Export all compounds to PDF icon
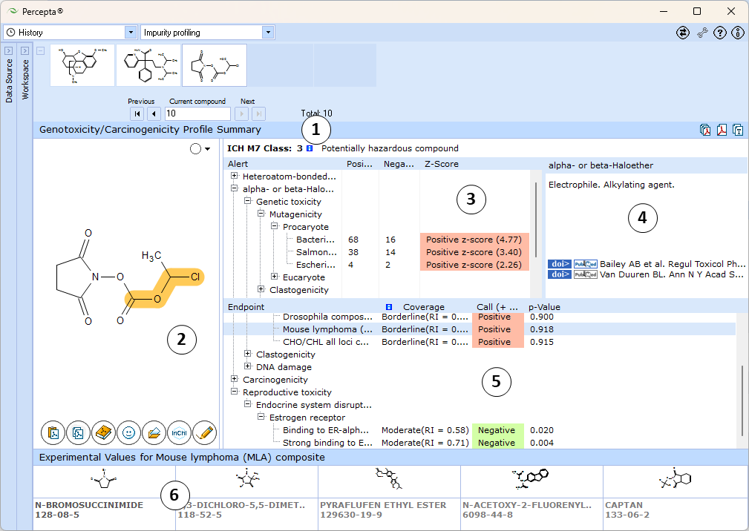 click(x=705, y=130)
